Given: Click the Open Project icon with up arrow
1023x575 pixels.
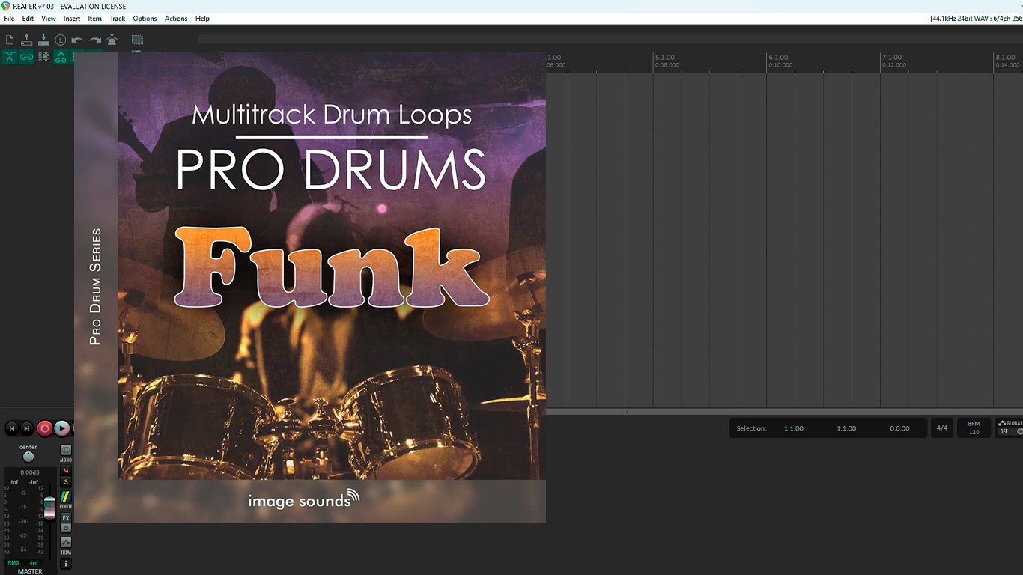Looking at the screenshot, I should coord(27,40).
